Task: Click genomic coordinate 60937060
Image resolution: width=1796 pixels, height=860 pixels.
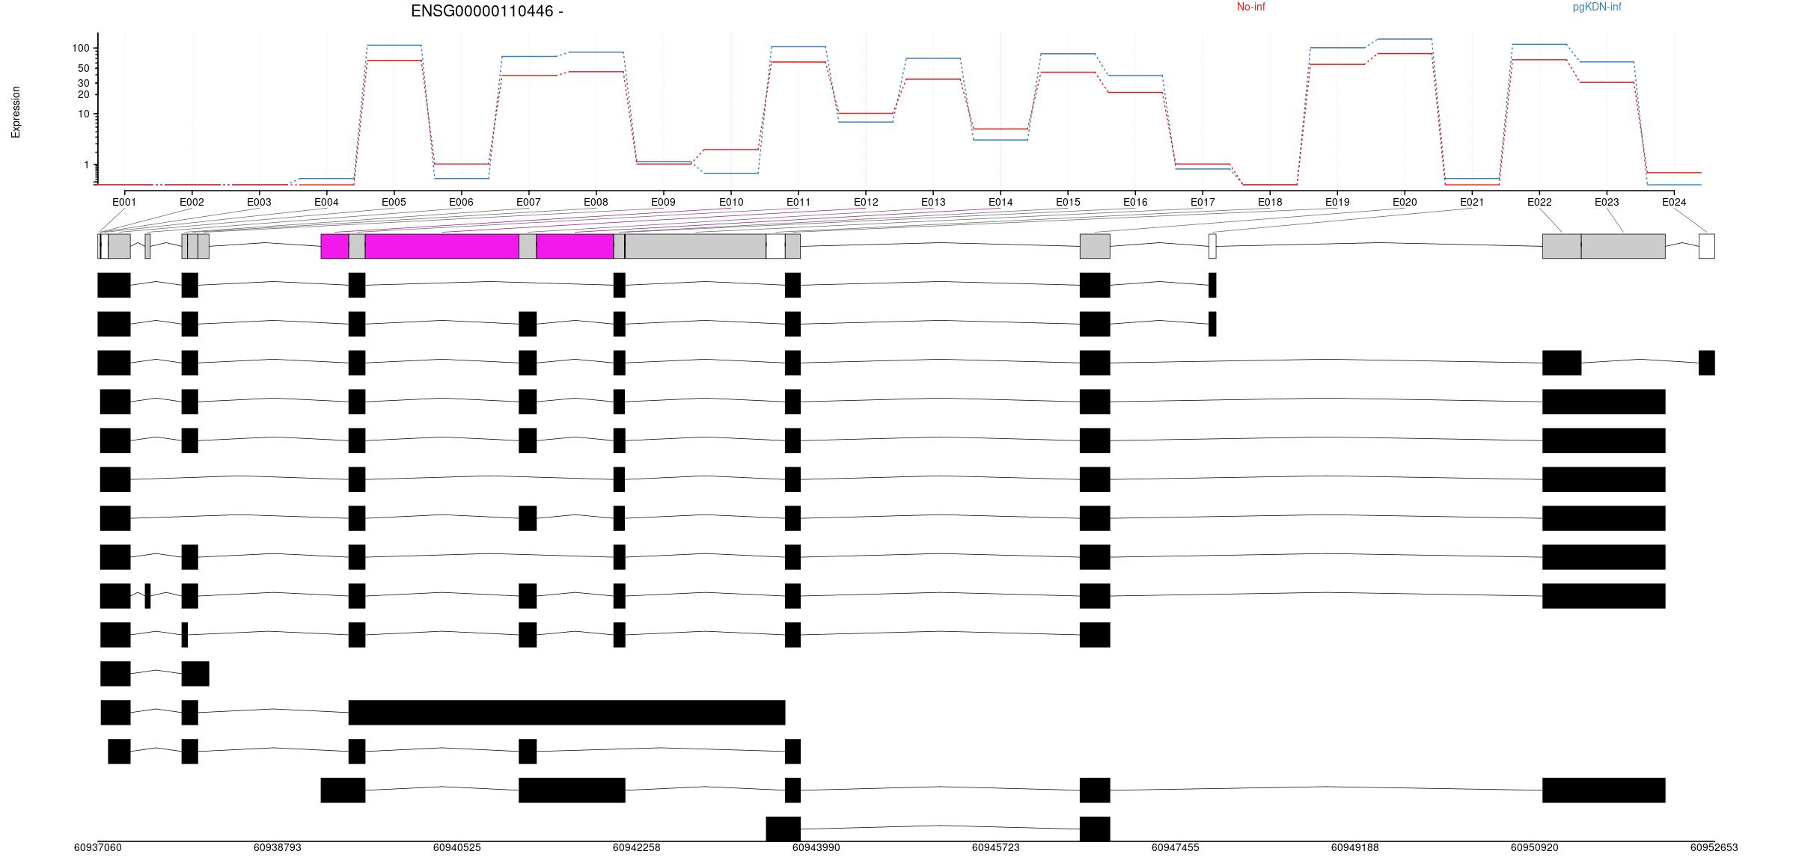Action: point(98,847)
